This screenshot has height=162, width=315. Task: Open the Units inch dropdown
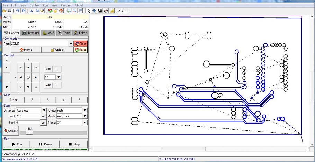(85, 111)
